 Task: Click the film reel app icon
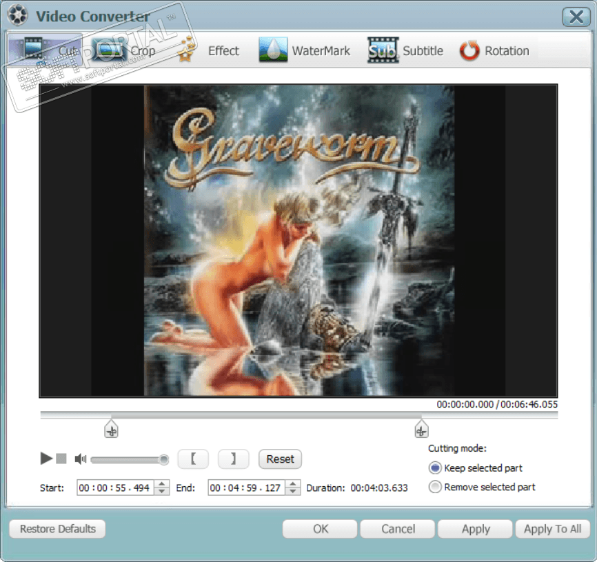[x=17, y=15]
